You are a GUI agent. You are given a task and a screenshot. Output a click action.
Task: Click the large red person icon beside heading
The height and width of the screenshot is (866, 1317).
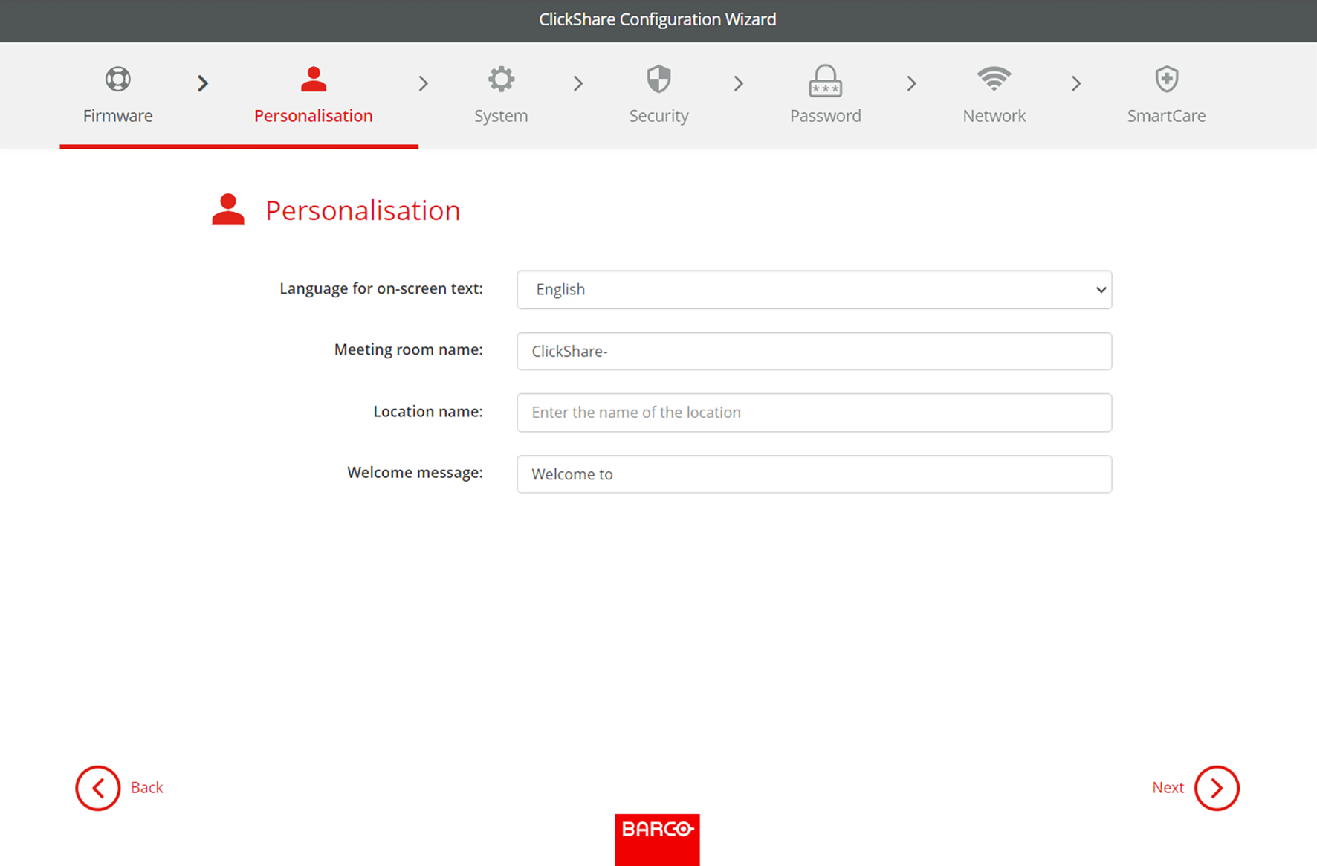[228, 210]
